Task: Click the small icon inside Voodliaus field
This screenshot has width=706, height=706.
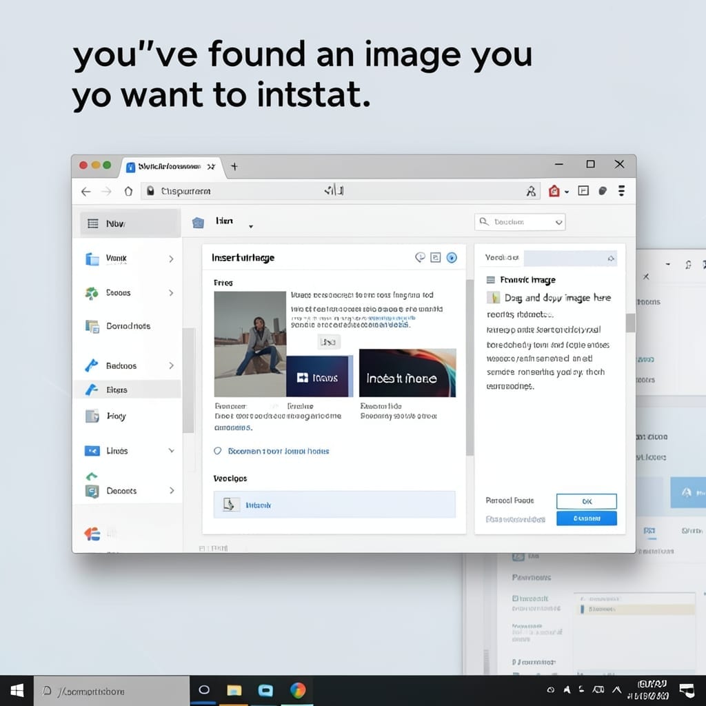Action: pos(611,259)
